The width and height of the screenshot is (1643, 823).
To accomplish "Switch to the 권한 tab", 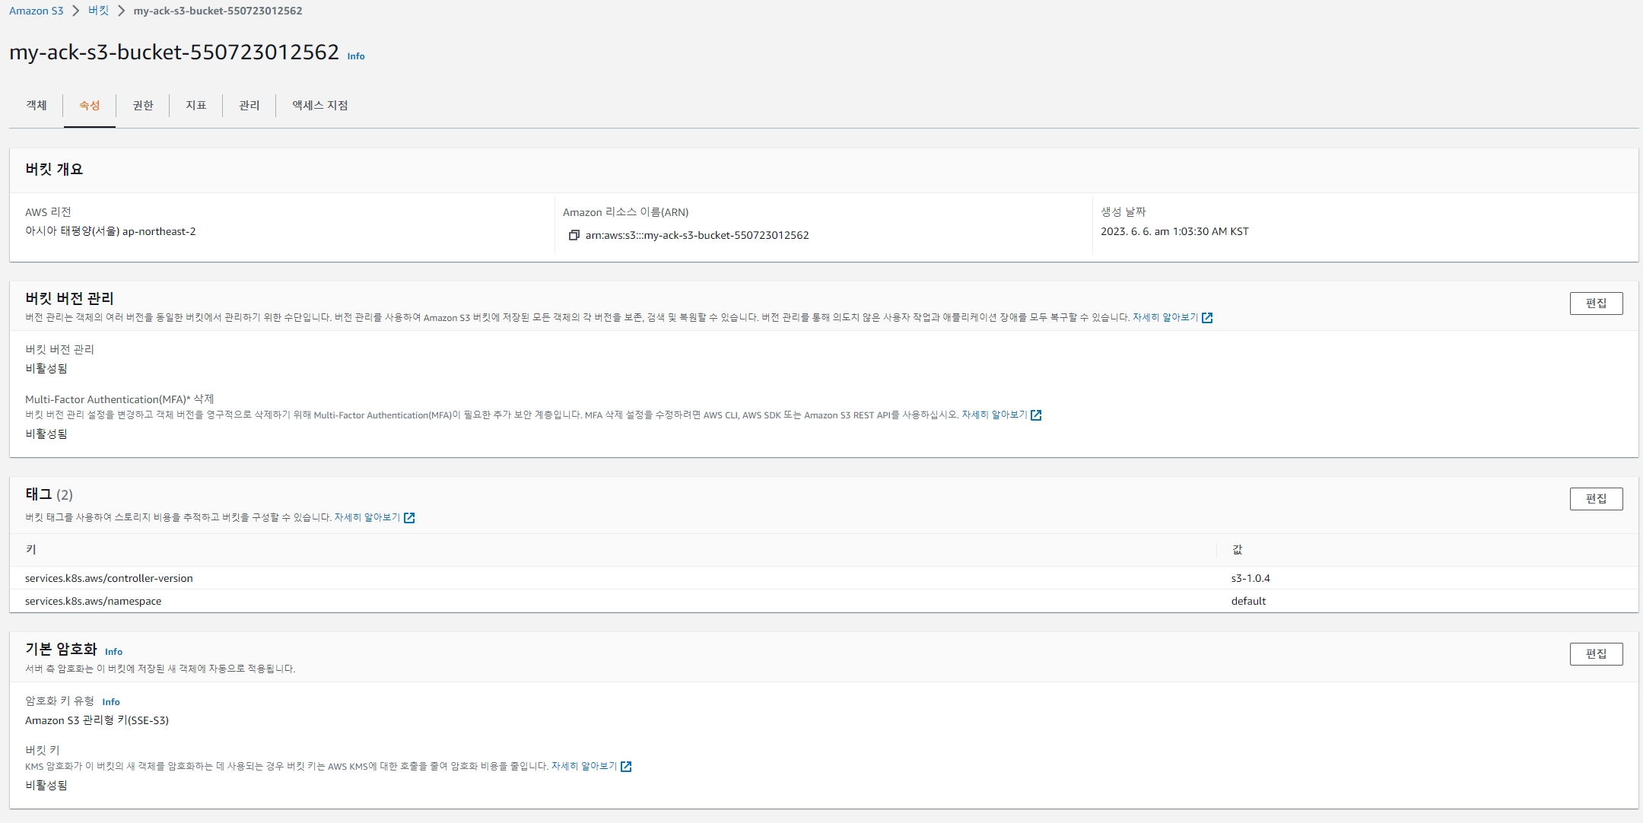I will 143,105.
